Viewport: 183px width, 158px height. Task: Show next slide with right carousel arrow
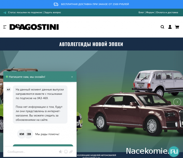[x=177, y=102]
